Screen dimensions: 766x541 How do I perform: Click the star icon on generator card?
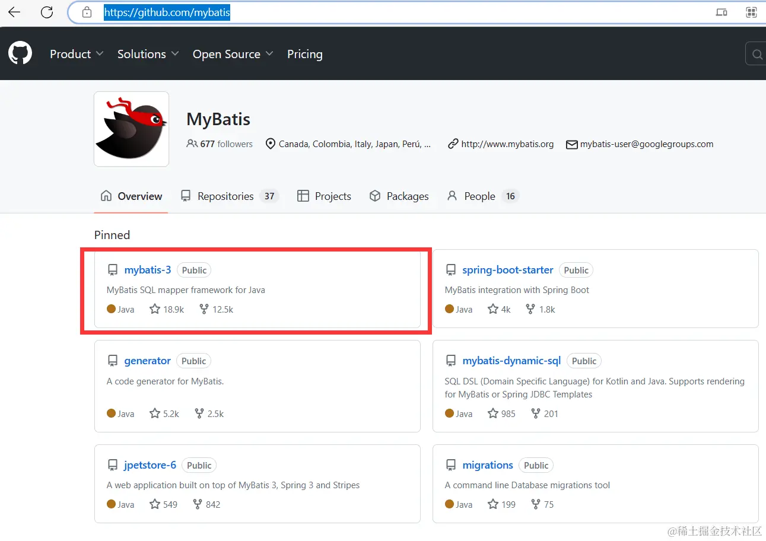[x=155, y=413]
